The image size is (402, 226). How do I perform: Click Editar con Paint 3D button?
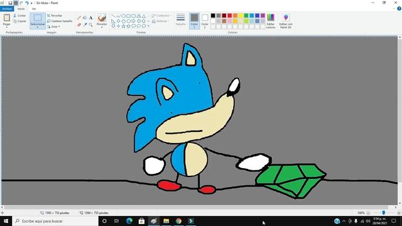coord(286,21)
